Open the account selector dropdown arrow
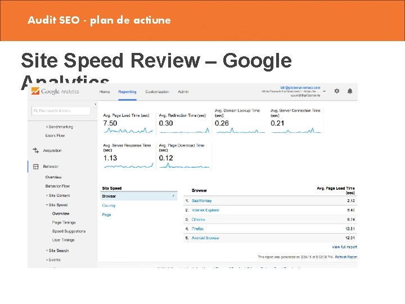Image resolution: width=405 pixels, height=304 pixels. tap(324, 91)
